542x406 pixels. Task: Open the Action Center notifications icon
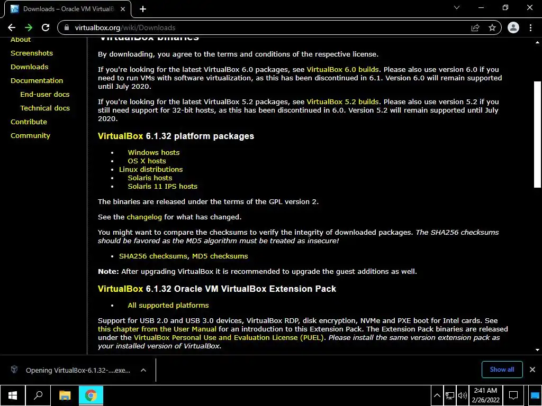click(513, 395)
